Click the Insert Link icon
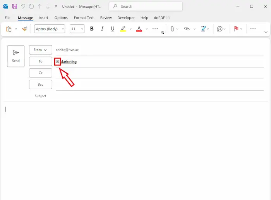The image size is (271, 200). click(x=187, y=29)
